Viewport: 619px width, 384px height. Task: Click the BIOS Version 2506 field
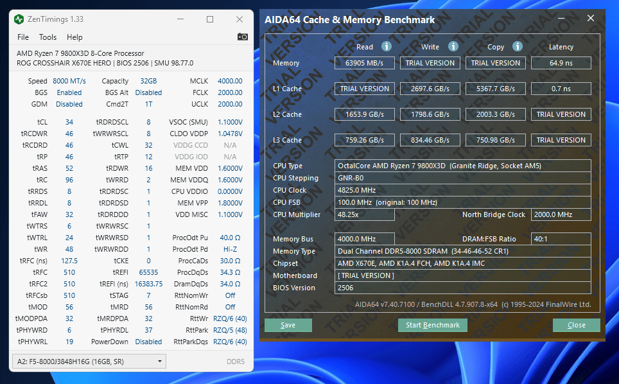tap(463, 288)
